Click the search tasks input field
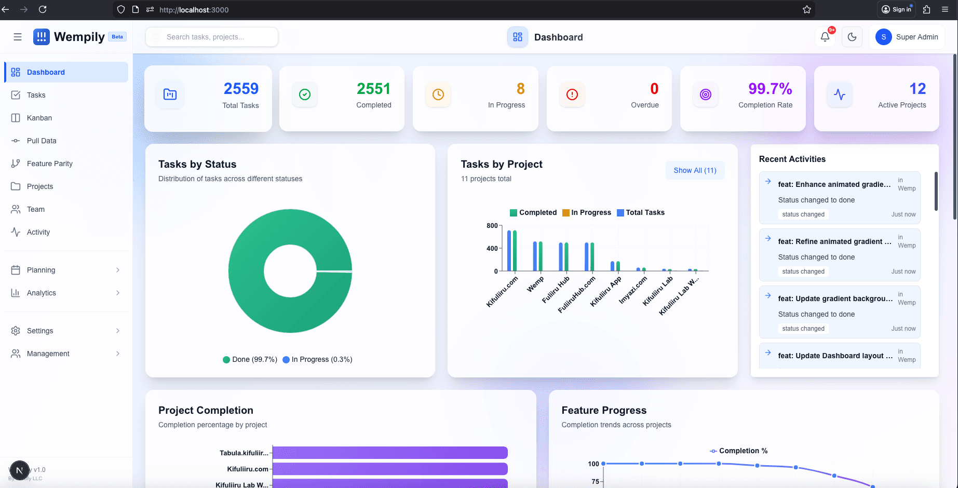The height and width of the screenshot is (488, 958). coord(211,37)
